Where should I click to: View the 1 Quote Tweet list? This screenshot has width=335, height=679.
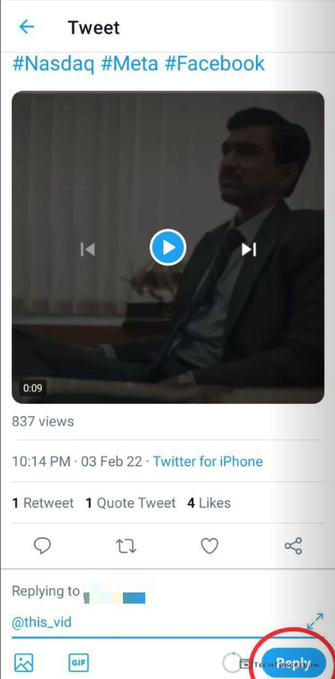click(x=130, y=503)
